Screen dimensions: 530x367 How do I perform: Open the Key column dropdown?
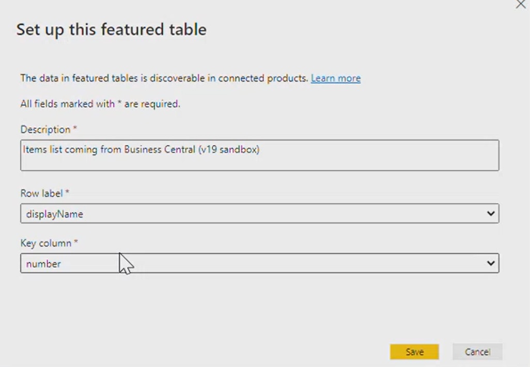[259, 264]
